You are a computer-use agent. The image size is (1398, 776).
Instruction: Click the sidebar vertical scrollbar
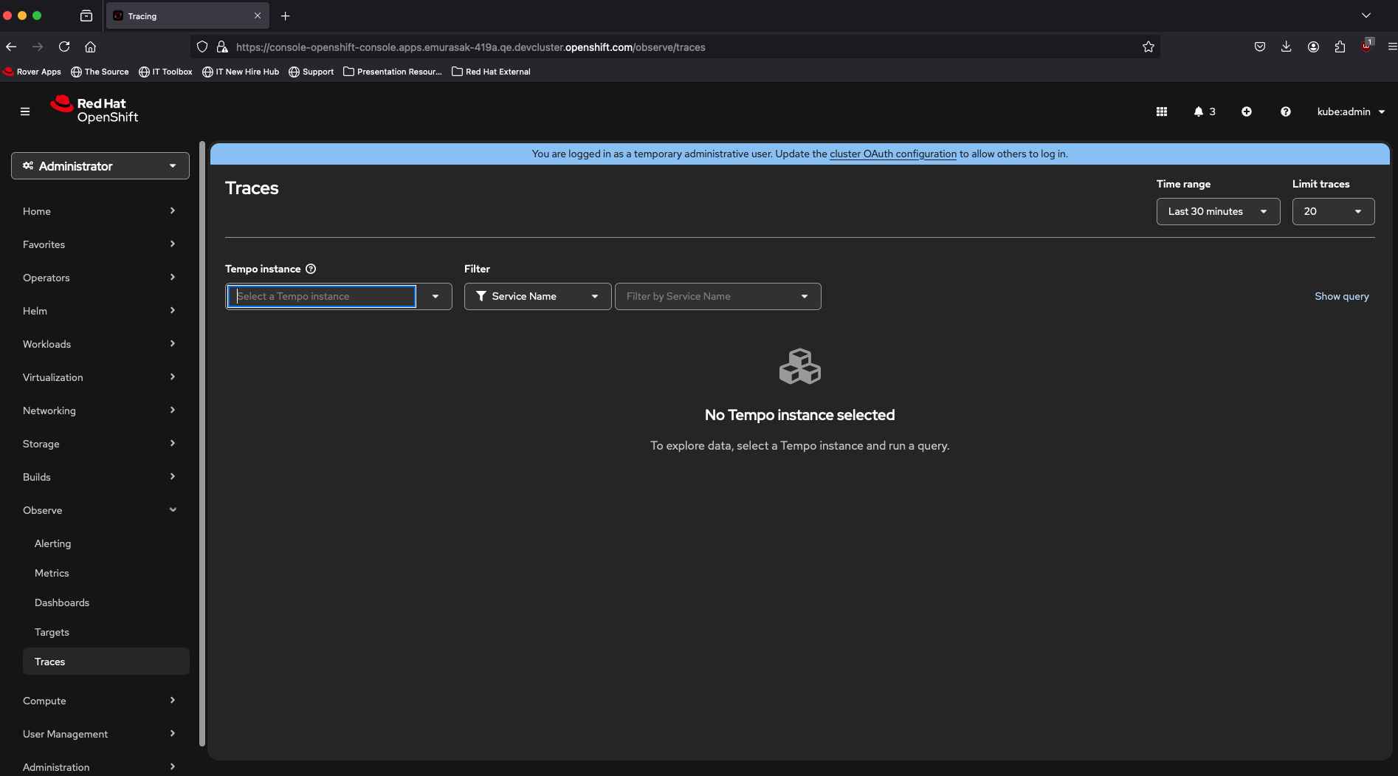pyautogui.click(x=202, y=443)
